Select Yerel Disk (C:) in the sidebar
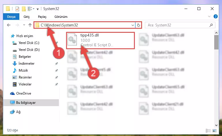This screenshot has width=222, height=136. tap(29, 43)
